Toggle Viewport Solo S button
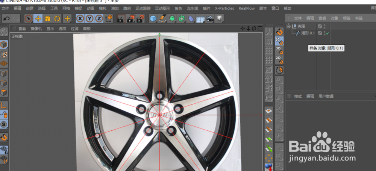This screenshot has width=376, height=171. [x=4, y=124]
